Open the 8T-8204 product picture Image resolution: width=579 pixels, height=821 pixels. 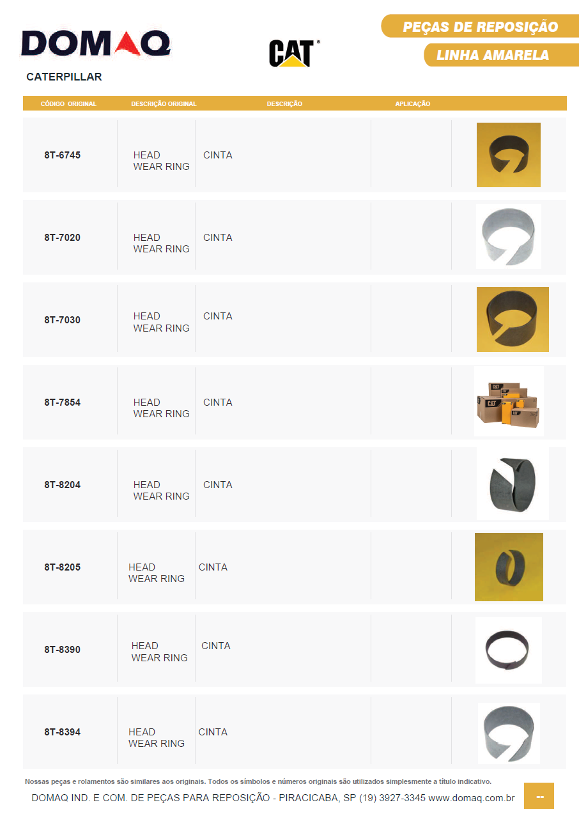512,484
